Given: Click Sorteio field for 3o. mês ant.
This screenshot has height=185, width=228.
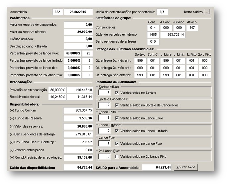Looking at the screenshot, I should [x=140, y=61].
